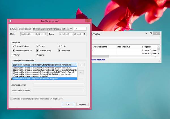Open the nirsoft.net link
Viewport: 170px width, 119px height.
coord(98,60)
